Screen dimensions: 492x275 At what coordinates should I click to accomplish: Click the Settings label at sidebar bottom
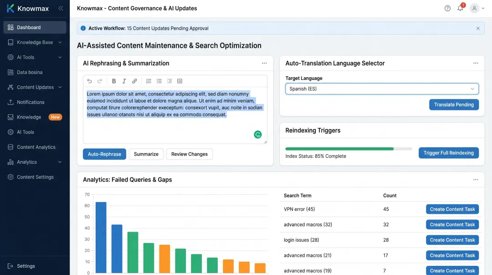tap(26, 266)
